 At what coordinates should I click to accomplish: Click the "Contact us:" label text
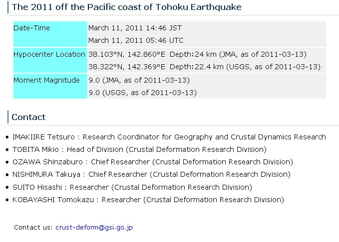(x=33, y=228)
